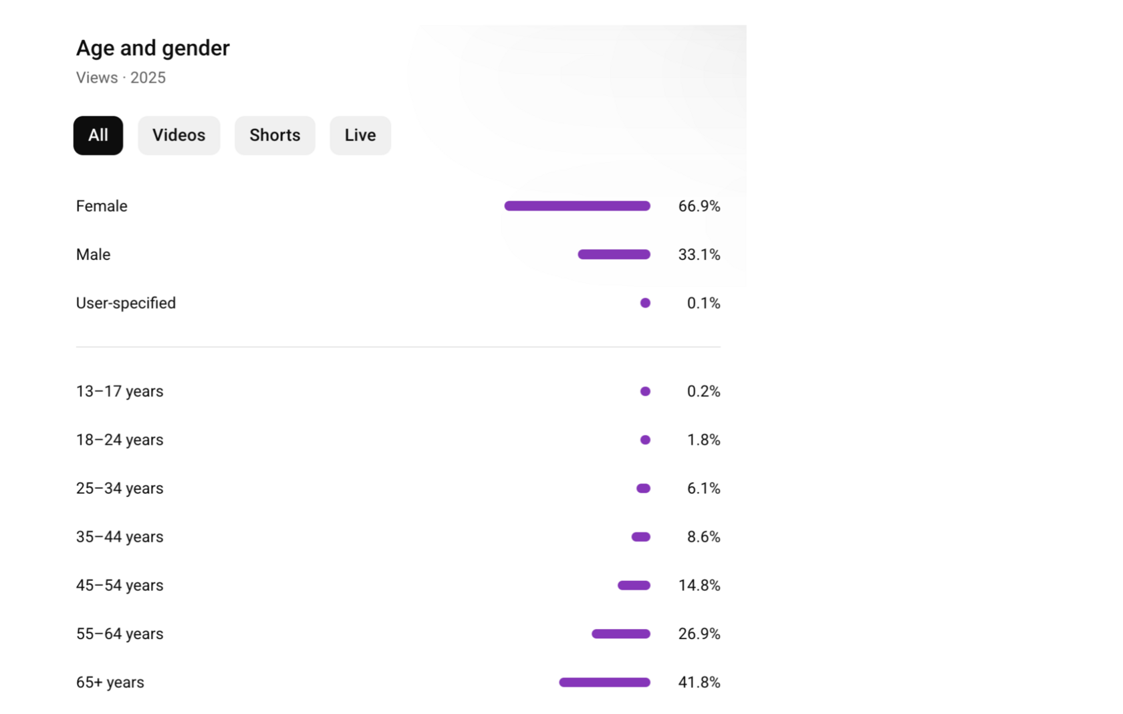Click the 55–64 years purple bar
Image resolution: width=1123 pixels, height=714 pixels.
click(x=620, y=634)
